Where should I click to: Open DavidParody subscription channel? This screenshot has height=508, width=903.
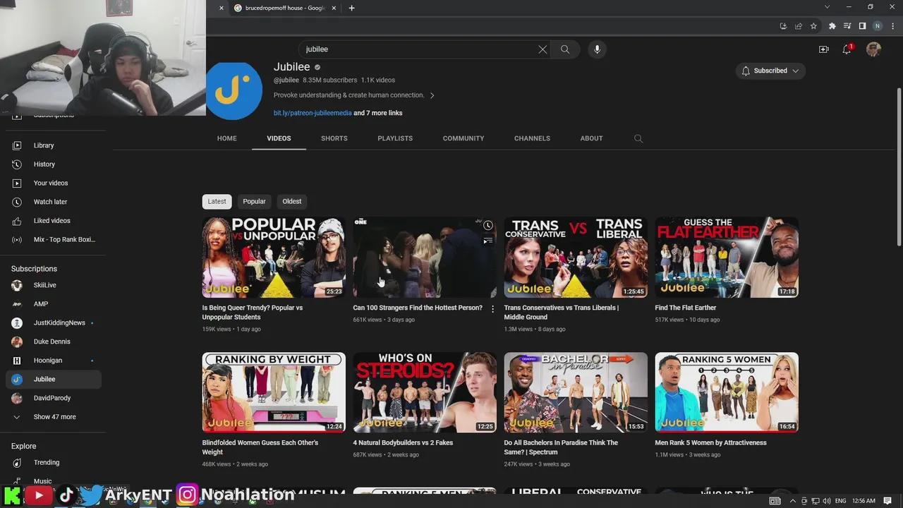53,398
